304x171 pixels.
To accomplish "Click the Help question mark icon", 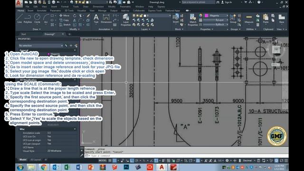I will click(x=259, y=2).
